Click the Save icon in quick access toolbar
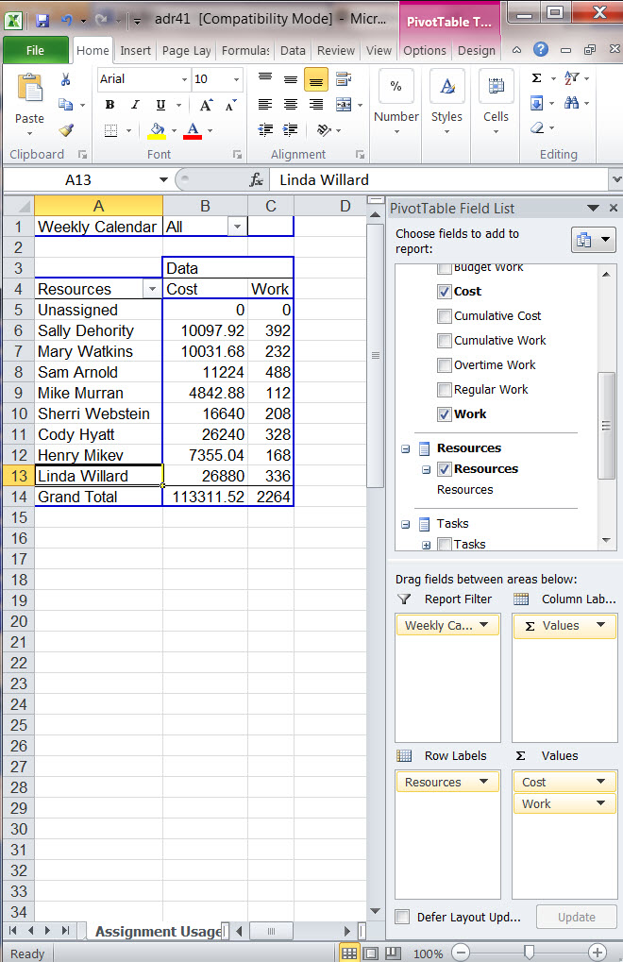Image resolution: width=623 pixels, height=962 pixels. [x=42, y=19]
